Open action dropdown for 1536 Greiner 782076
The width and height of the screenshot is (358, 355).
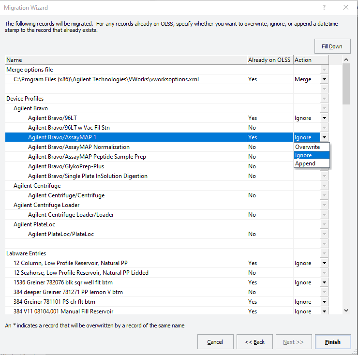coord(324,282)
